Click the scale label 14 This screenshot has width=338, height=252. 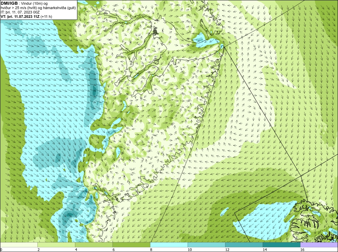click(265, 250)
